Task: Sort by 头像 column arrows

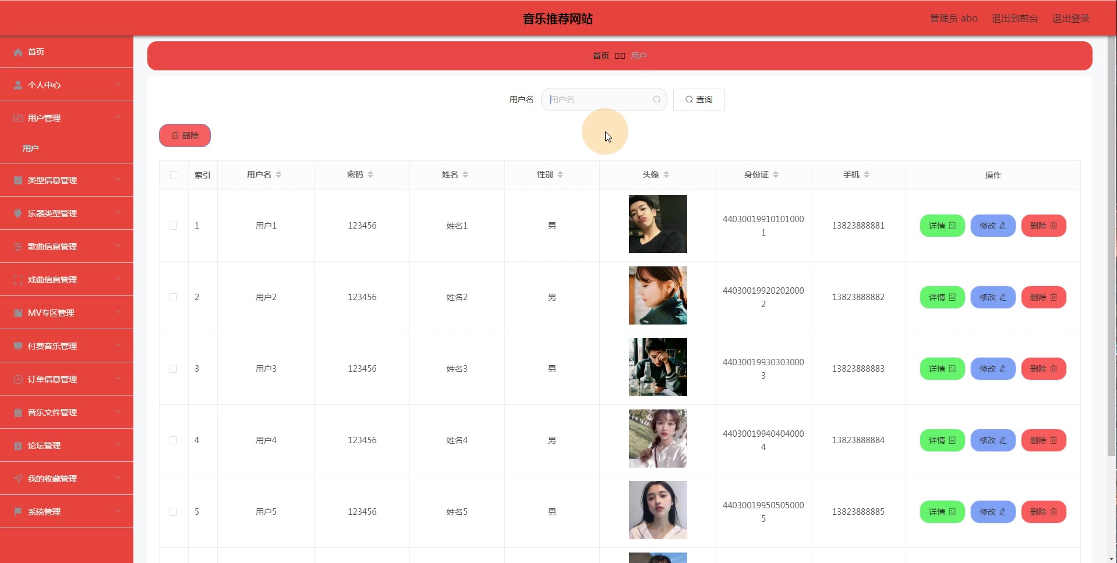Action: click(x=666, y=174)
